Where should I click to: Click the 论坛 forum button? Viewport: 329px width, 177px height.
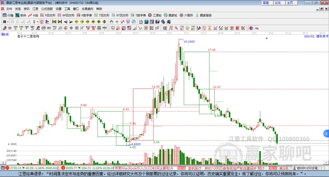(279, 3)
